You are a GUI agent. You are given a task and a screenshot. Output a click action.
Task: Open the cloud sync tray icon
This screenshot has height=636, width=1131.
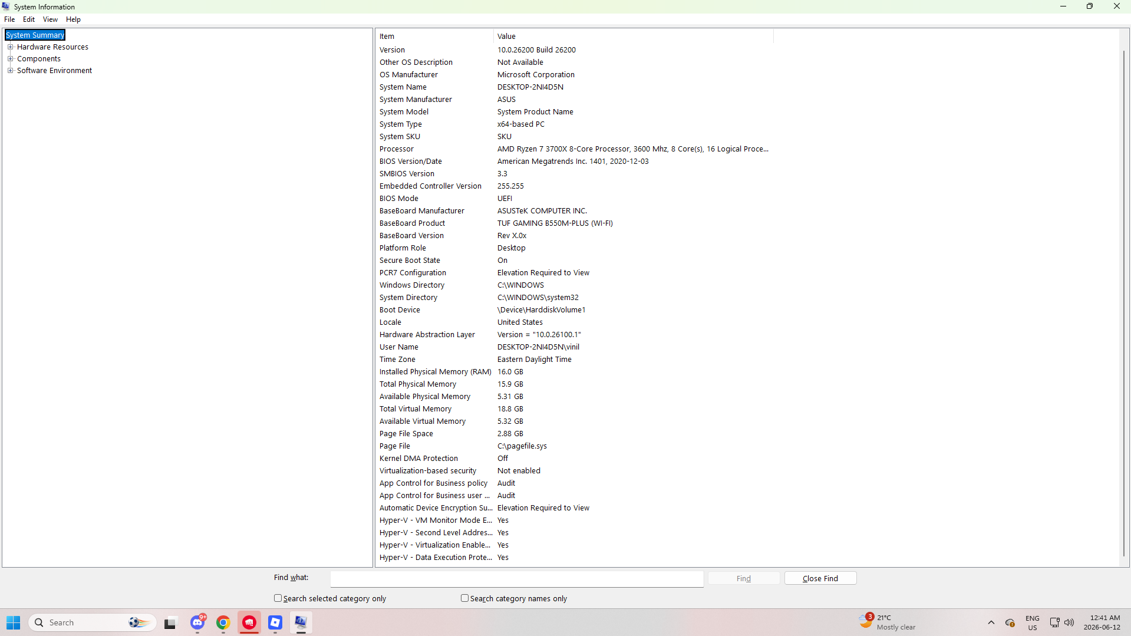(1010, 622)
